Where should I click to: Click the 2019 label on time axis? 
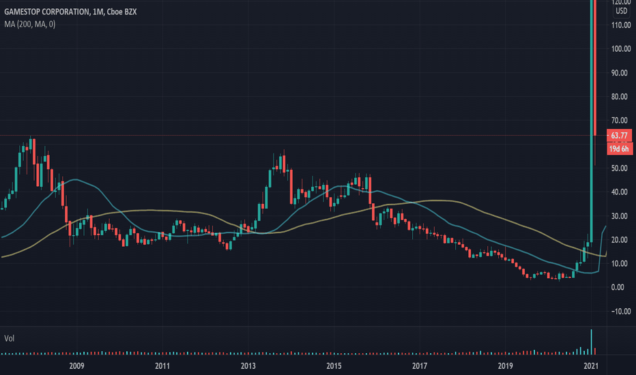(x=506, y=365)
